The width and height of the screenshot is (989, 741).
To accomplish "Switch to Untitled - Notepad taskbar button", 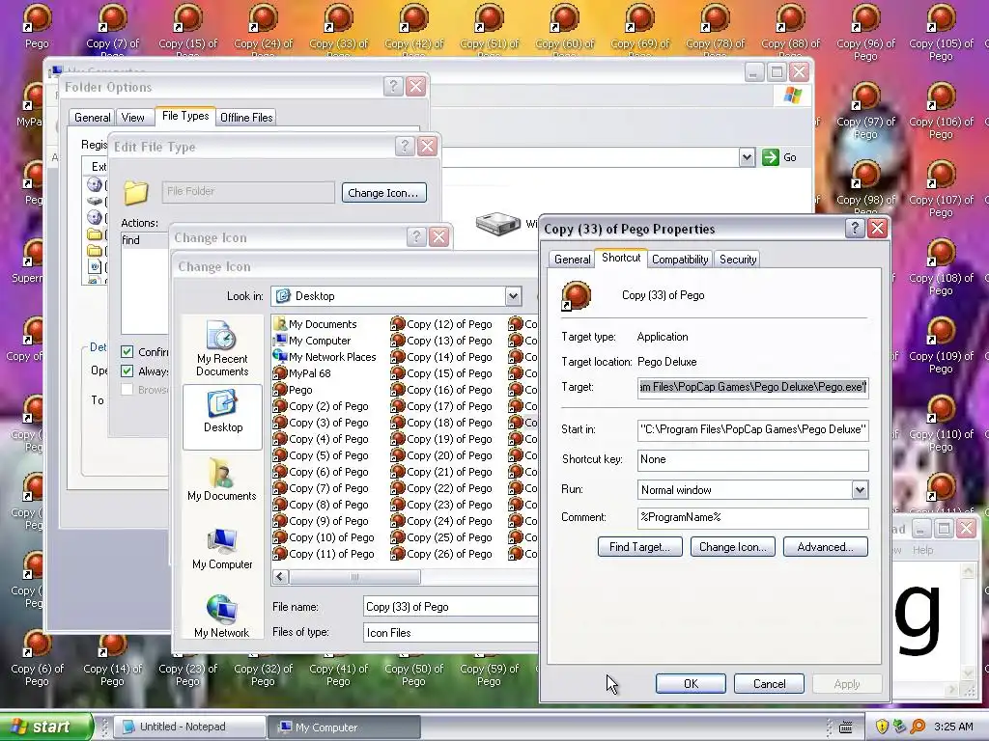I will (192, 727).
